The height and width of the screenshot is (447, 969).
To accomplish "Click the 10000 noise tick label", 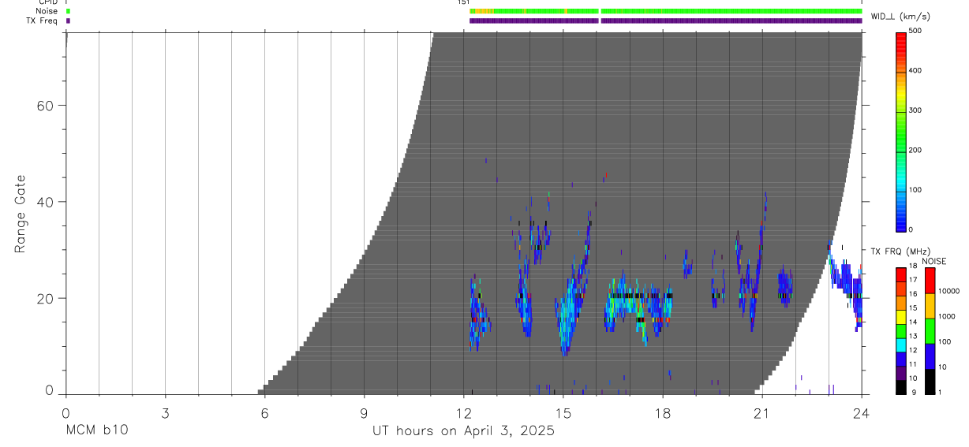I will pyautogui.click(x=948, y=292).
